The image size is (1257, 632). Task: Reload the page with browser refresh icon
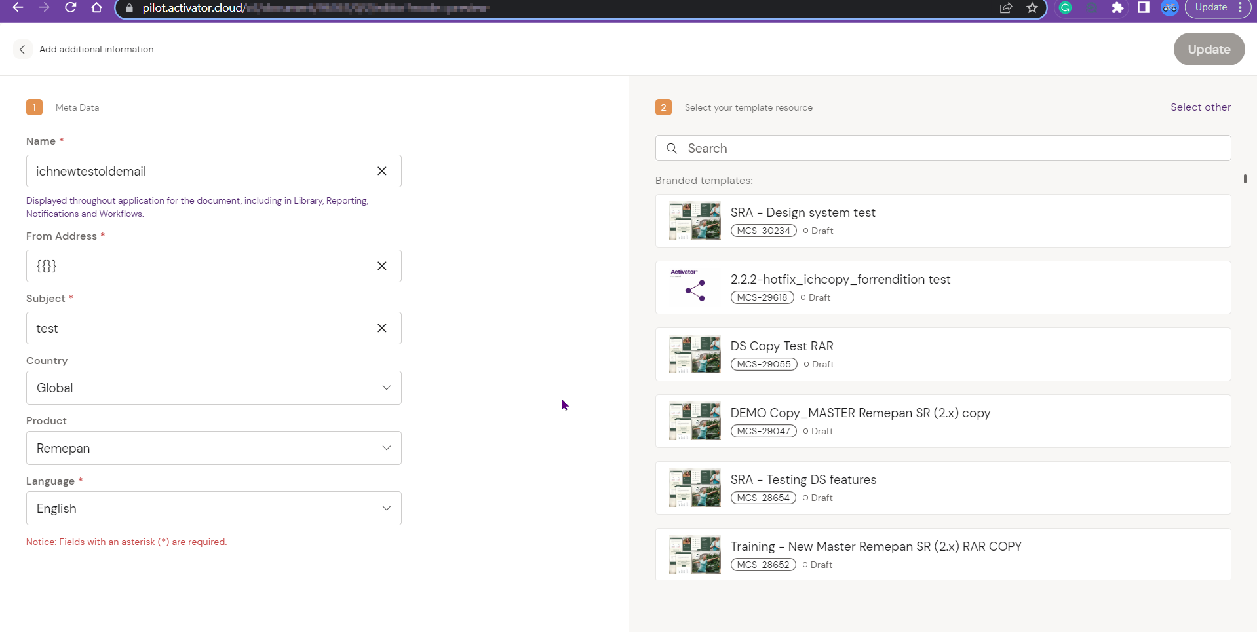(x=70, y=8)
